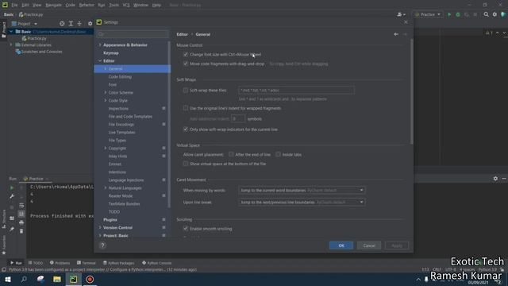
Task: Click the green Run button in main toolbar
Action: 449,14
